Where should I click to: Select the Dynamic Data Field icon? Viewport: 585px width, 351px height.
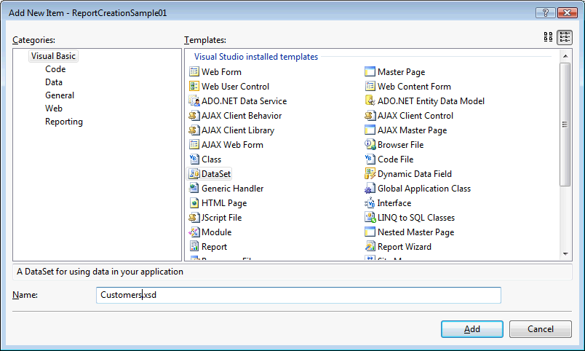[x=370, y=174]
